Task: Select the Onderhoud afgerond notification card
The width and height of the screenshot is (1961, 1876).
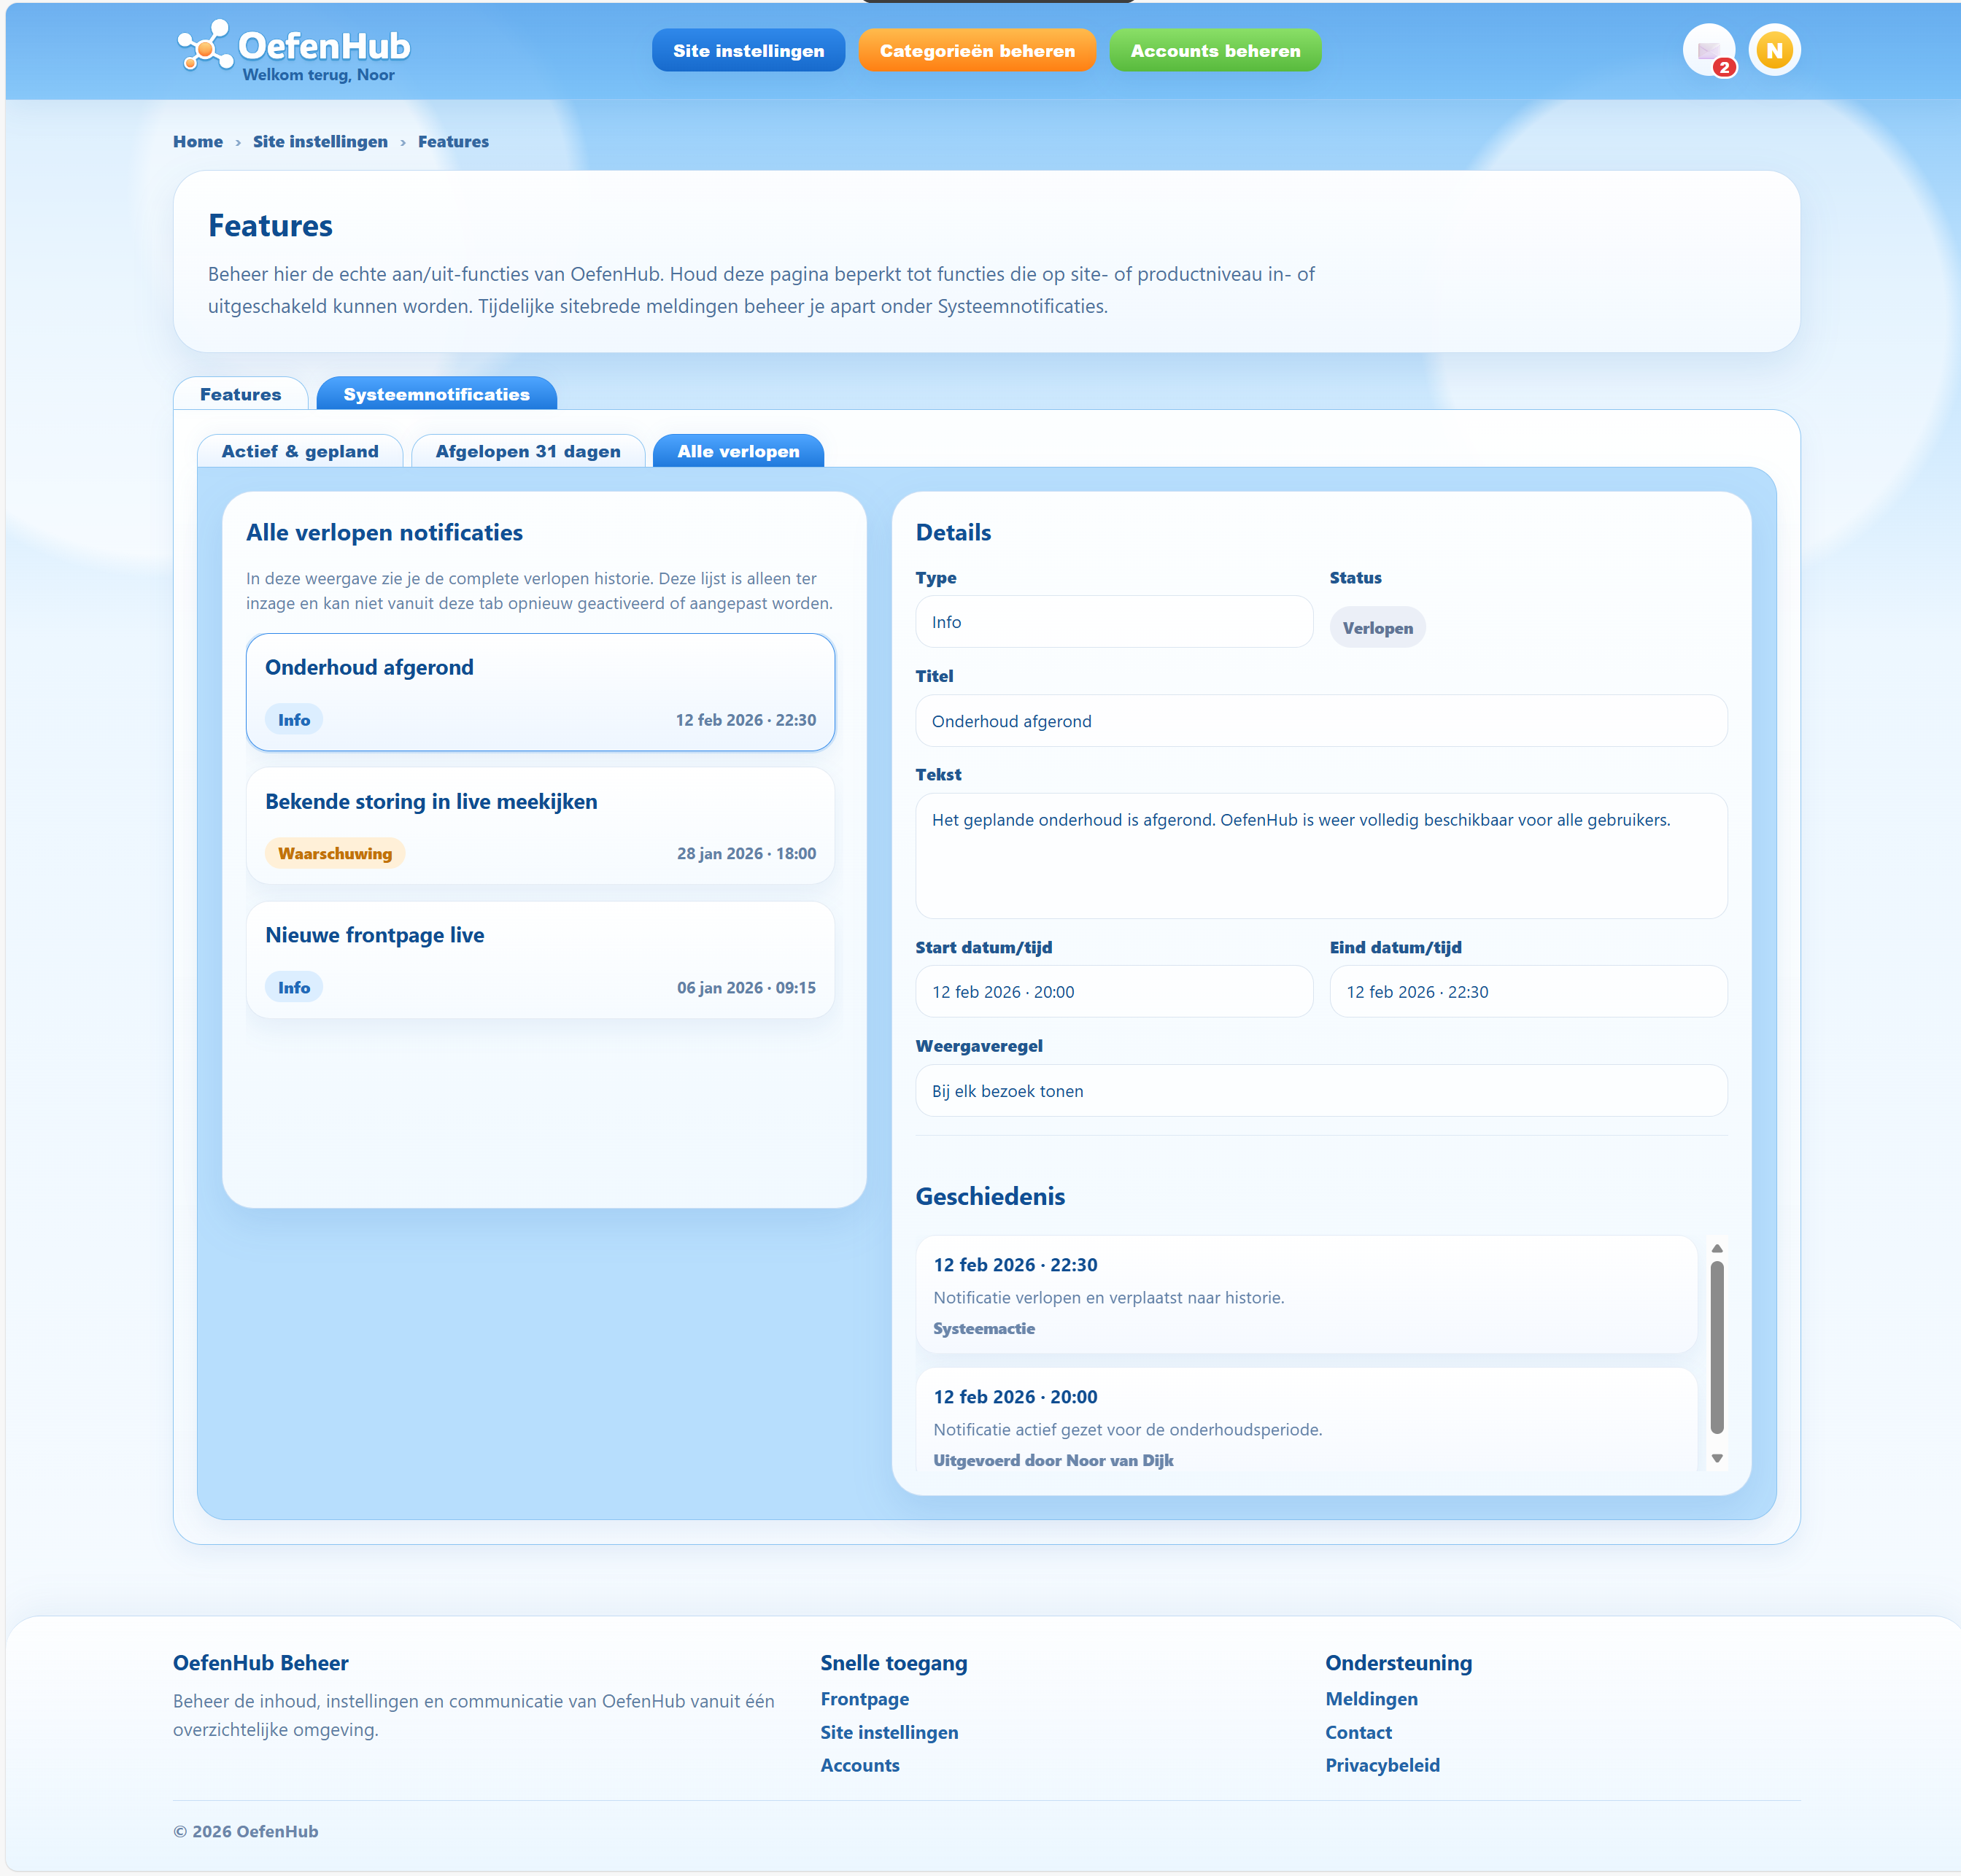Action: pyautogui.click(x=540, y=692)
